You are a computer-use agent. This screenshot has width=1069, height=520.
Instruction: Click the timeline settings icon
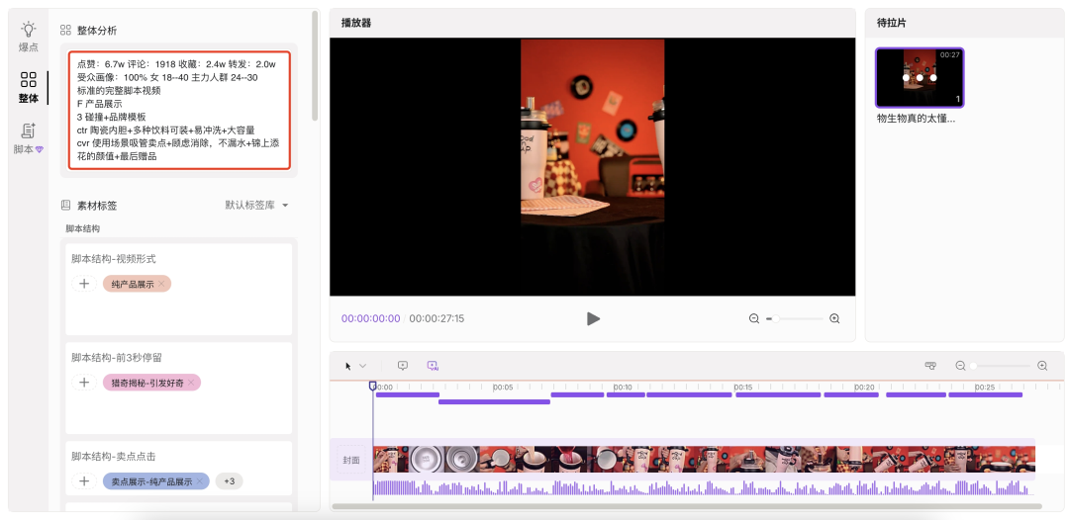(x=930, y=366)
